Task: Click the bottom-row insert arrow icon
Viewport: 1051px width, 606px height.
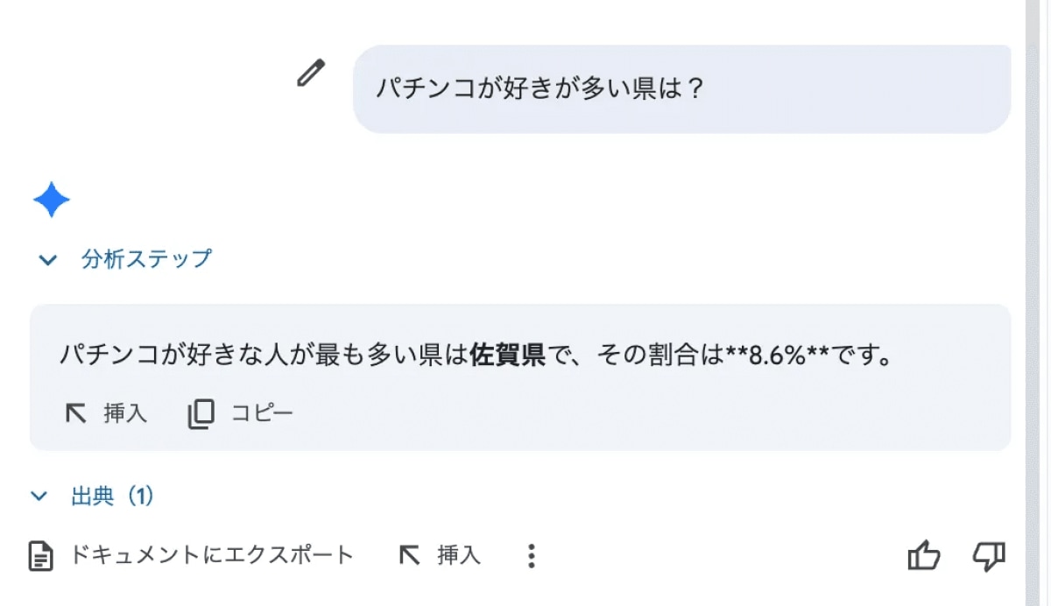Action: click(x=409, y=555)
